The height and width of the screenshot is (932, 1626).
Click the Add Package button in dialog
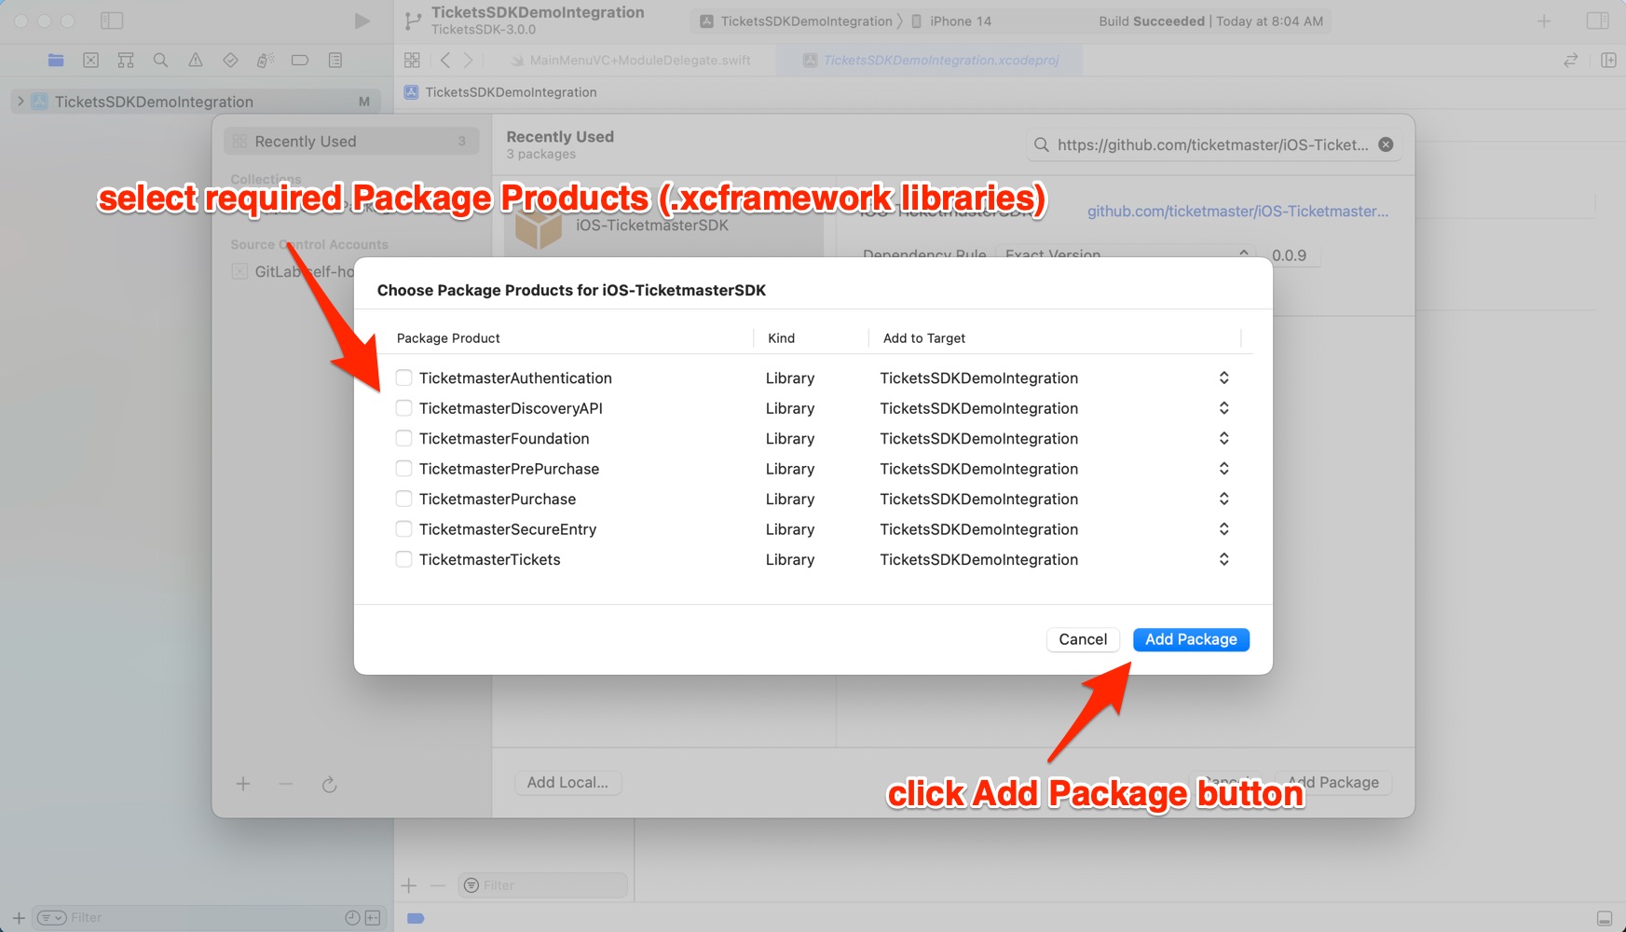click(x=1191, y=639)
